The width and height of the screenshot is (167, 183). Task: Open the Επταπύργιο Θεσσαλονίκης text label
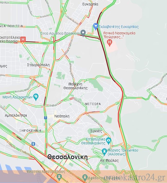tap(93, 141)
